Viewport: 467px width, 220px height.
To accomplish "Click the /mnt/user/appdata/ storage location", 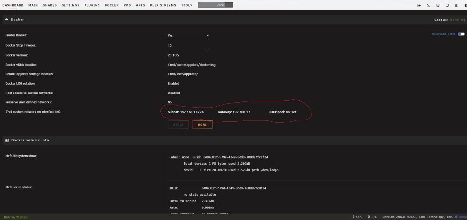I will 183,74.
